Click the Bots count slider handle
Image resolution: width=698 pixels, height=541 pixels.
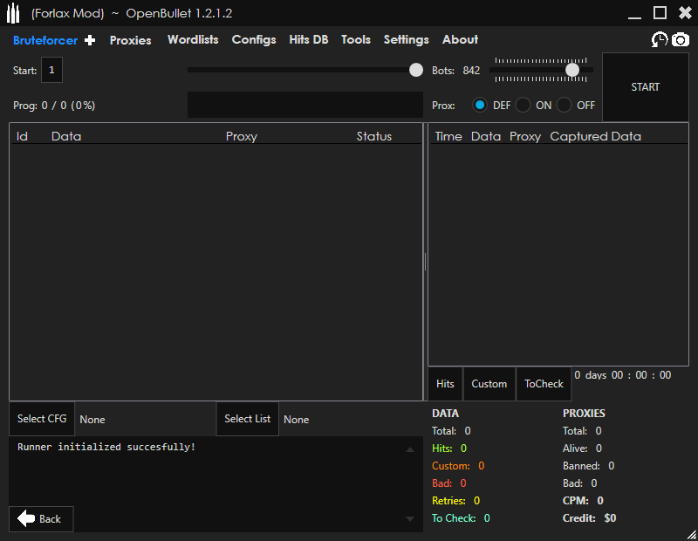point(572,70)
